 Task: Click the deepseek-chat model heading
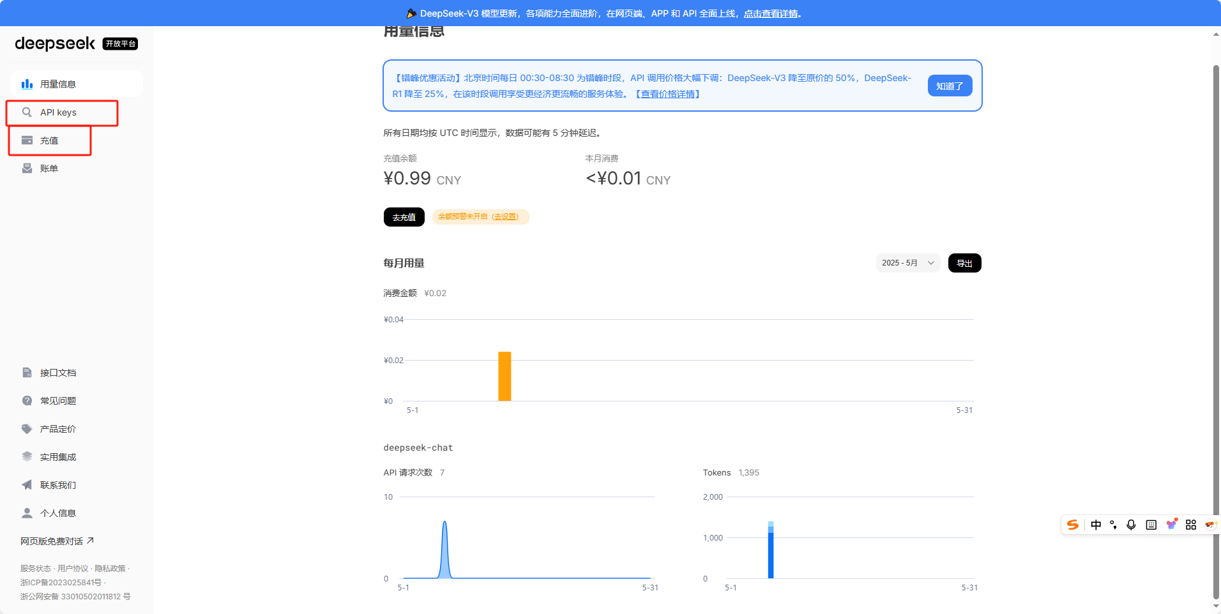(418, 448)
